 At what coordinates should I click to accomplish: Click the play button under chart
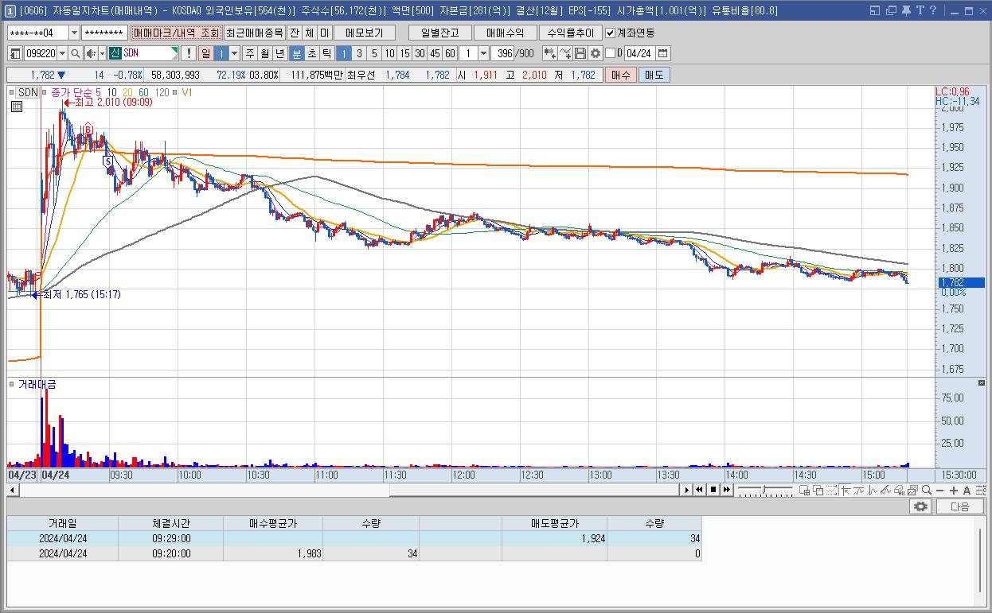point(687,490)
